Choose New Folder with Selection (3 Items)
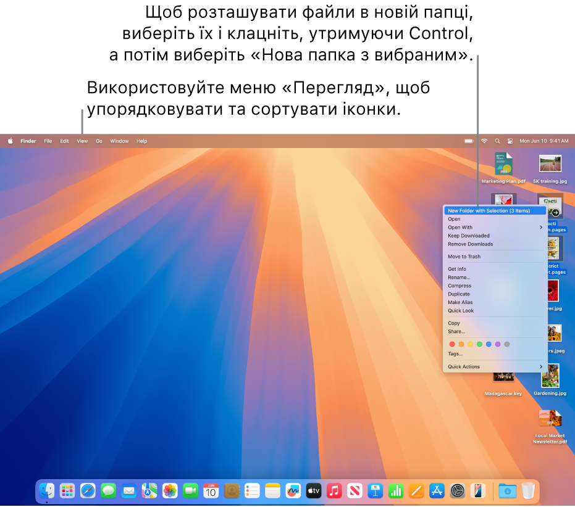This screenshot has height=507, width=575. tap(495, 211)
